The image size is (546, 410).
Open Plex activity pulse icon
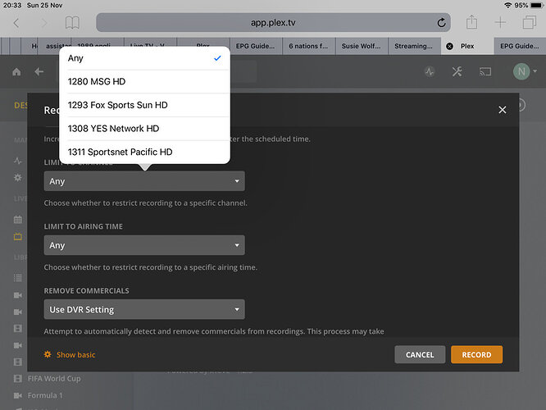point(430,72)
